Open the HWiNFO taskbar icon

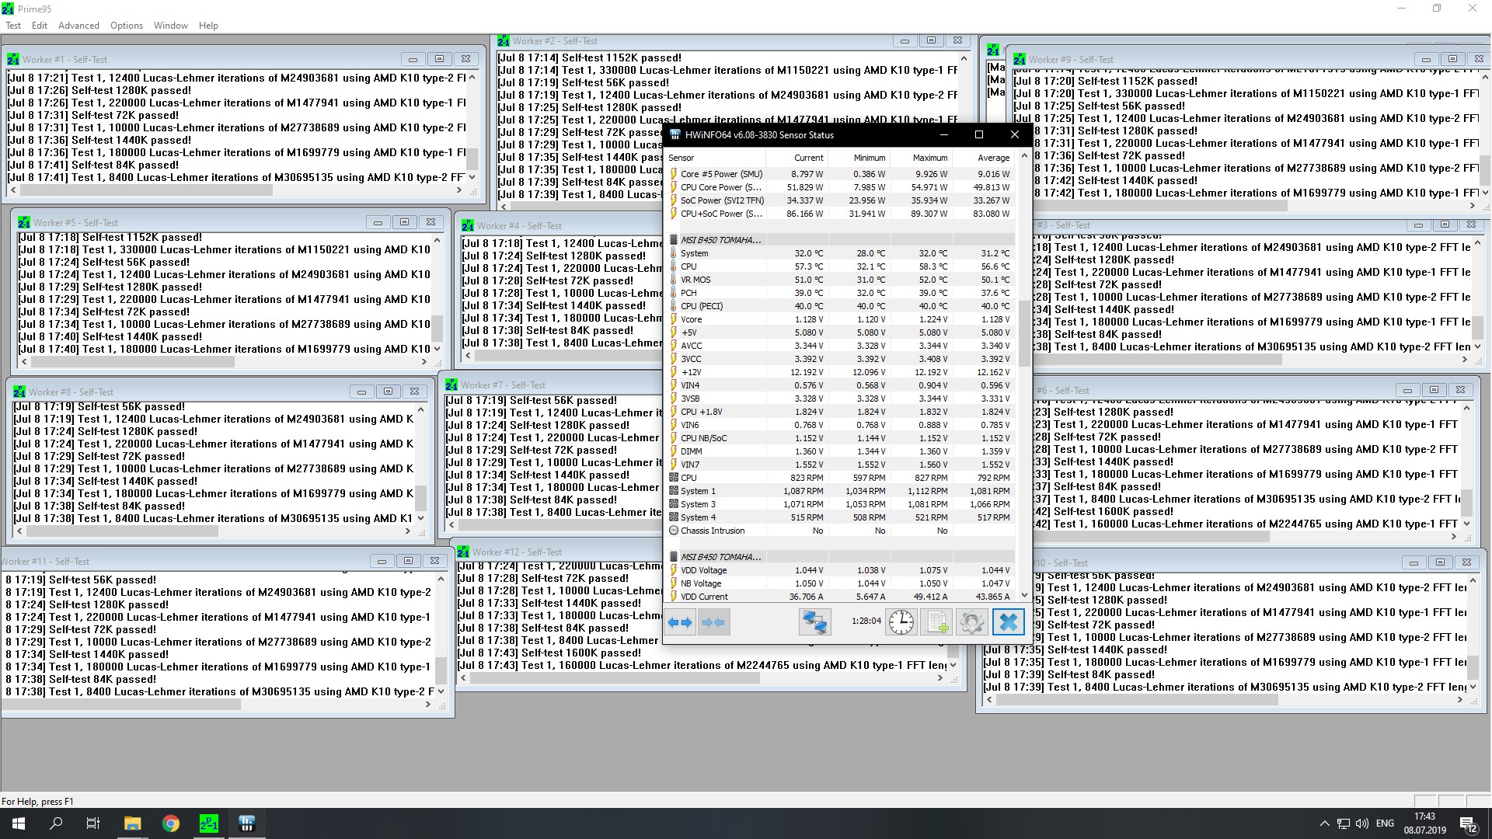pyautogui.click(x=247, y=823)
